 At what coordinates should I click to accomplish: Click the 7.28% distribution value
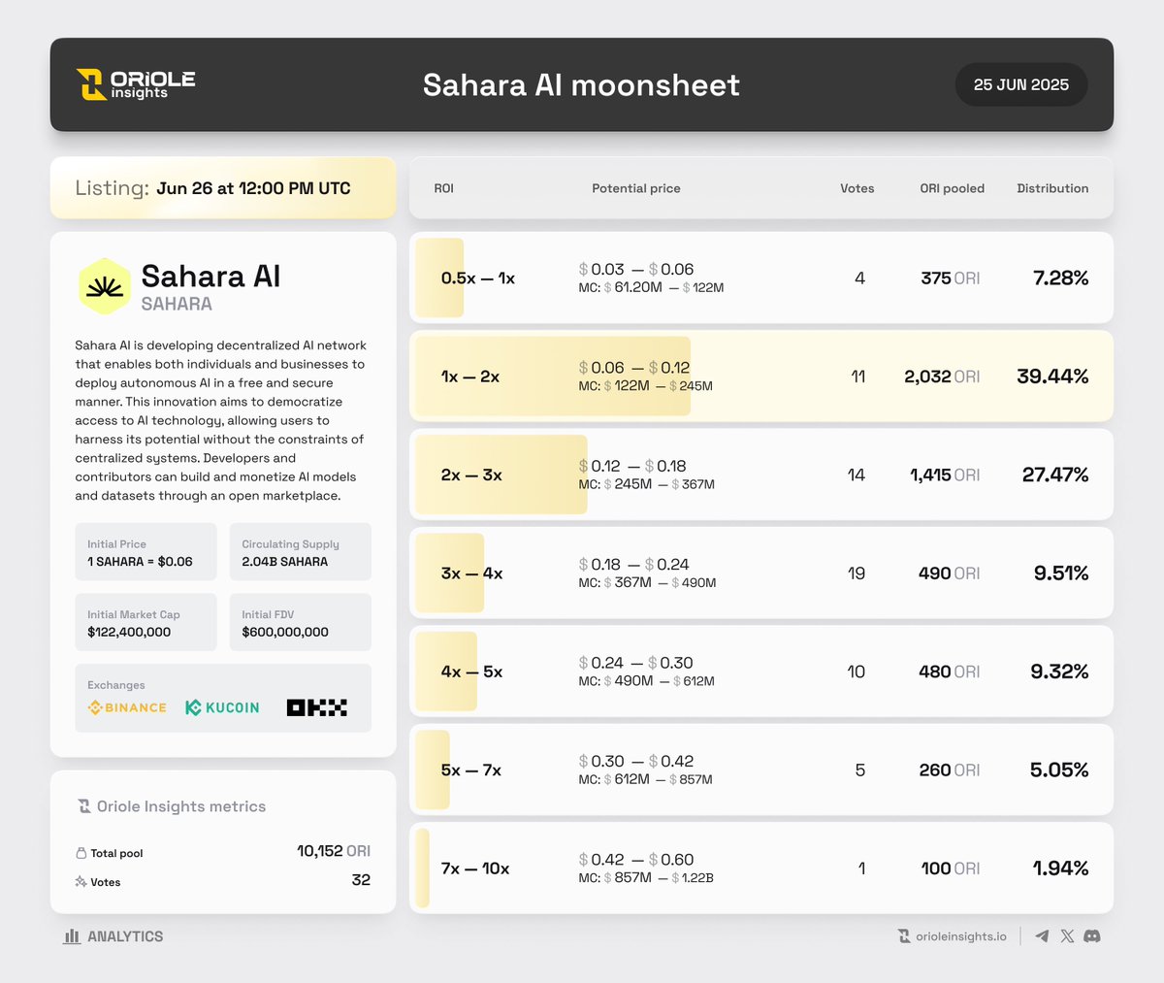pyautogui.click(x=1061, y=278)
